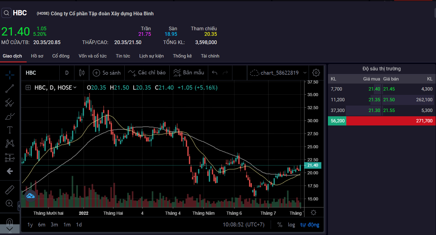The width and height of the screenshot is (436, 235).
Task: Expand the HBC, D, HOSE legend chevron
Action: [x=75, y=88]
